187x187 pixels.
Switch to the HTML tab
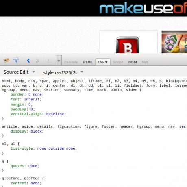coord(87,62)
